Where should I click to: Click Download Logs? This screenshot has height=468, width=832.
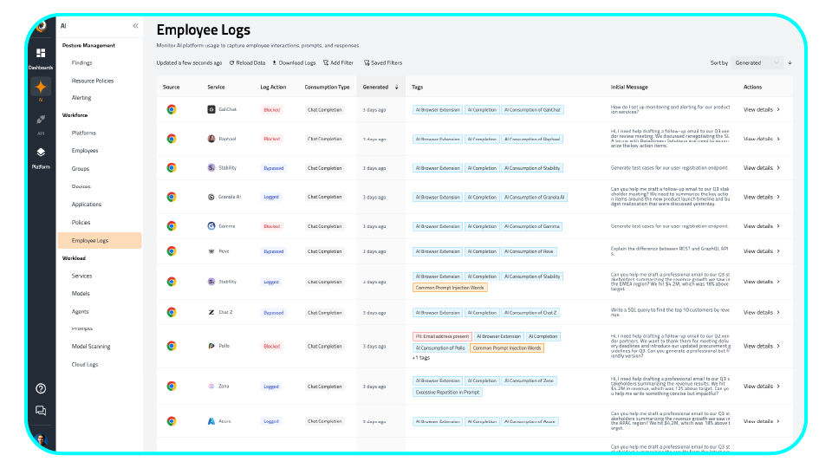pos(294,62)
